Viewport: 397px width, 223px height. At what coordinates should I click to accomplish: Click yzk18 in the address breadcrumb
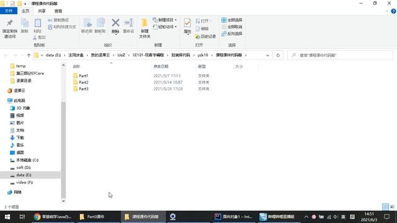(203, 55)
